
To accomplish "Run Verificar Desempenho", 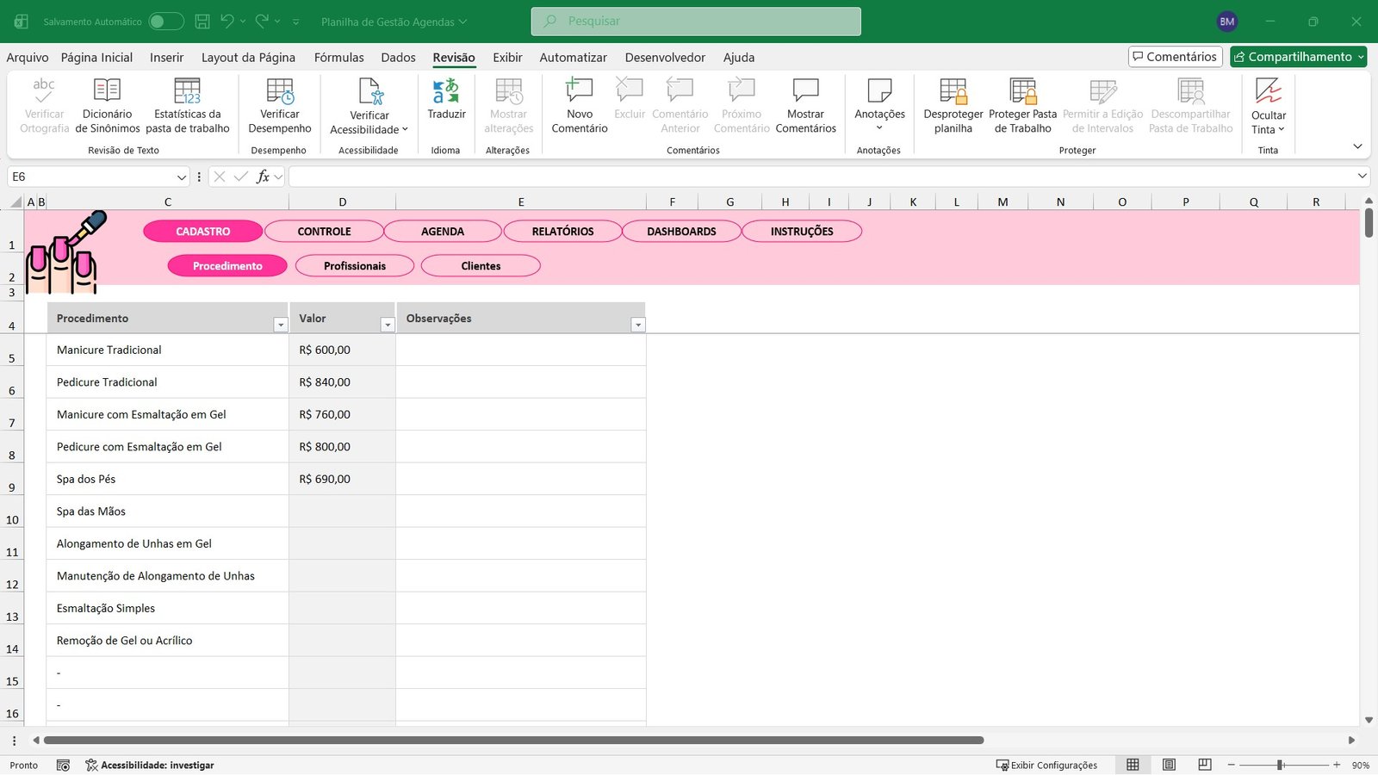I will coord(279,103).
